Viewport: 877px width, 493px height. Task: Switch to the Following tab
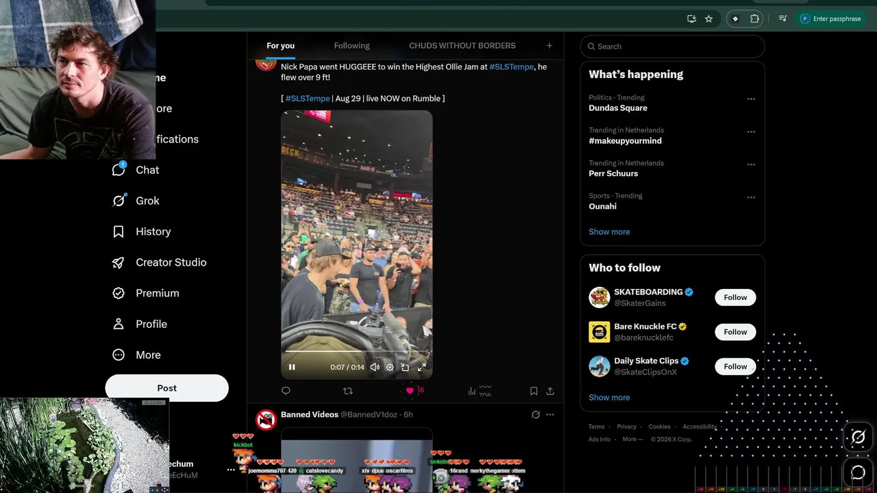coord(351,46)
